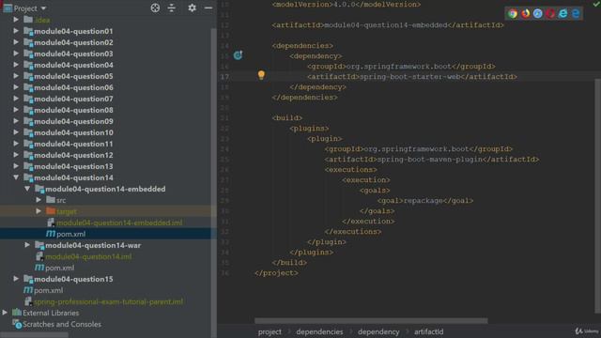The width and height of the screenshot is (601, 338).
Task: Expand module04-question14-war folder
Action: (x=27, y=245)
